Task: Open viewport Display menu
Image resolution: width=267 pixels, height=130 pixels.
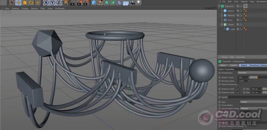Action: 25,8
